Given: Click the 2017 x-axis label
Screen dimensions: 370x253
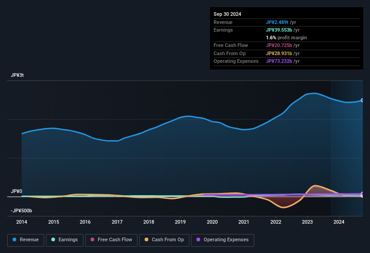Looking at the screenshot, I should pos(117,222).
